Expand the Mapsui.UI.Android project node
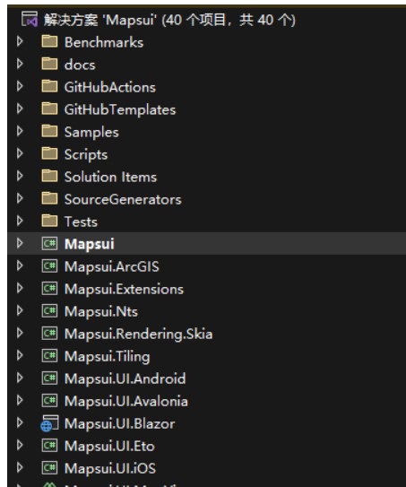Viewport: 406px width, 487px height. [x=20, y=378]
